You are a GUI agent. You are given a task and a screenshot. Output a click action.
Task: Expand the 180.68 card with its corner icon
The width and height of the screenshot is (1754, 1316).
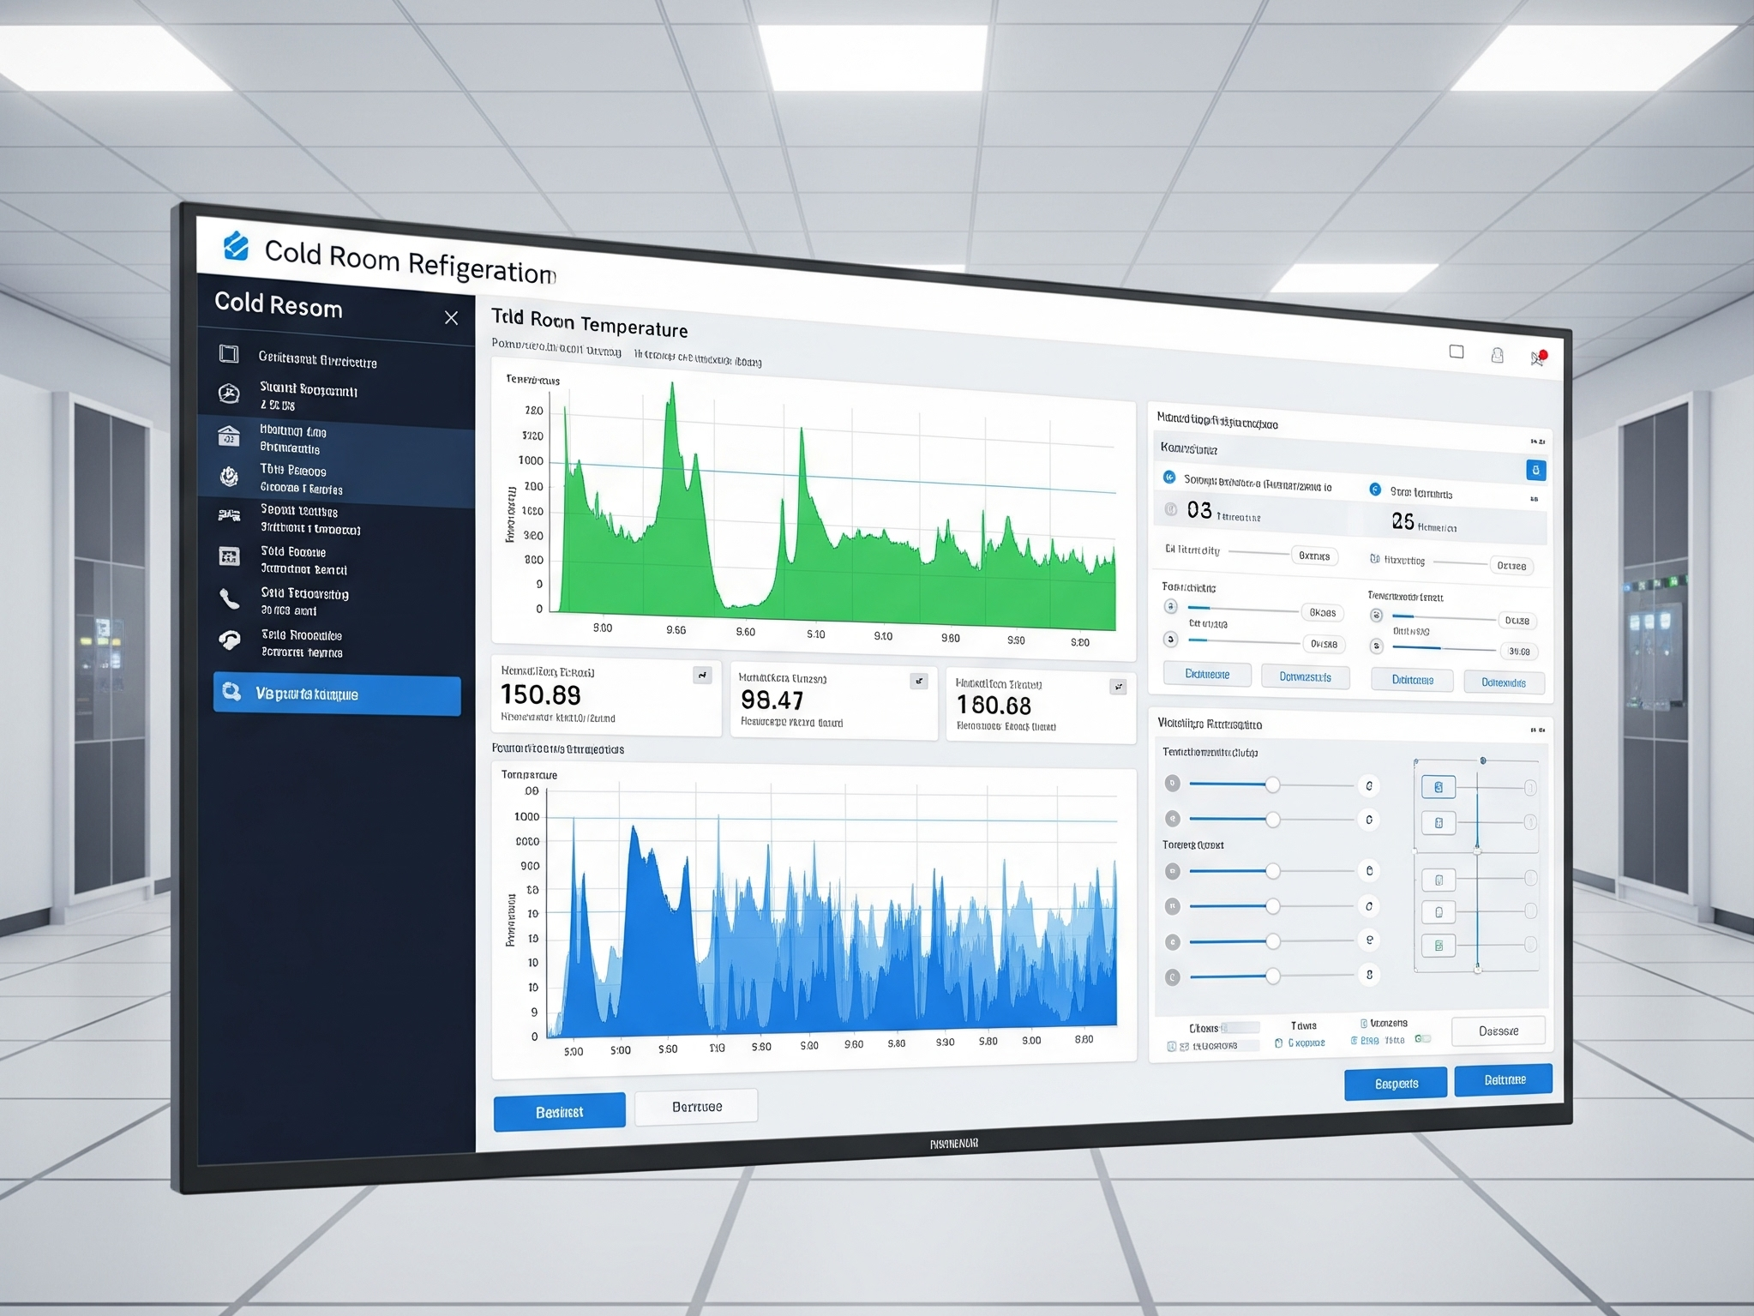point(1118,687)
